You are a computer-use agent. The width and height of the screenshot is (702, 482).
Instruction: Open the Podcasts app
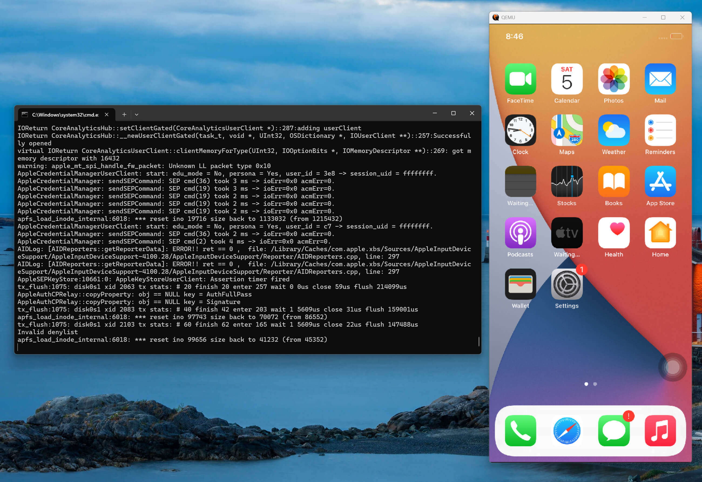pos(520,233)
